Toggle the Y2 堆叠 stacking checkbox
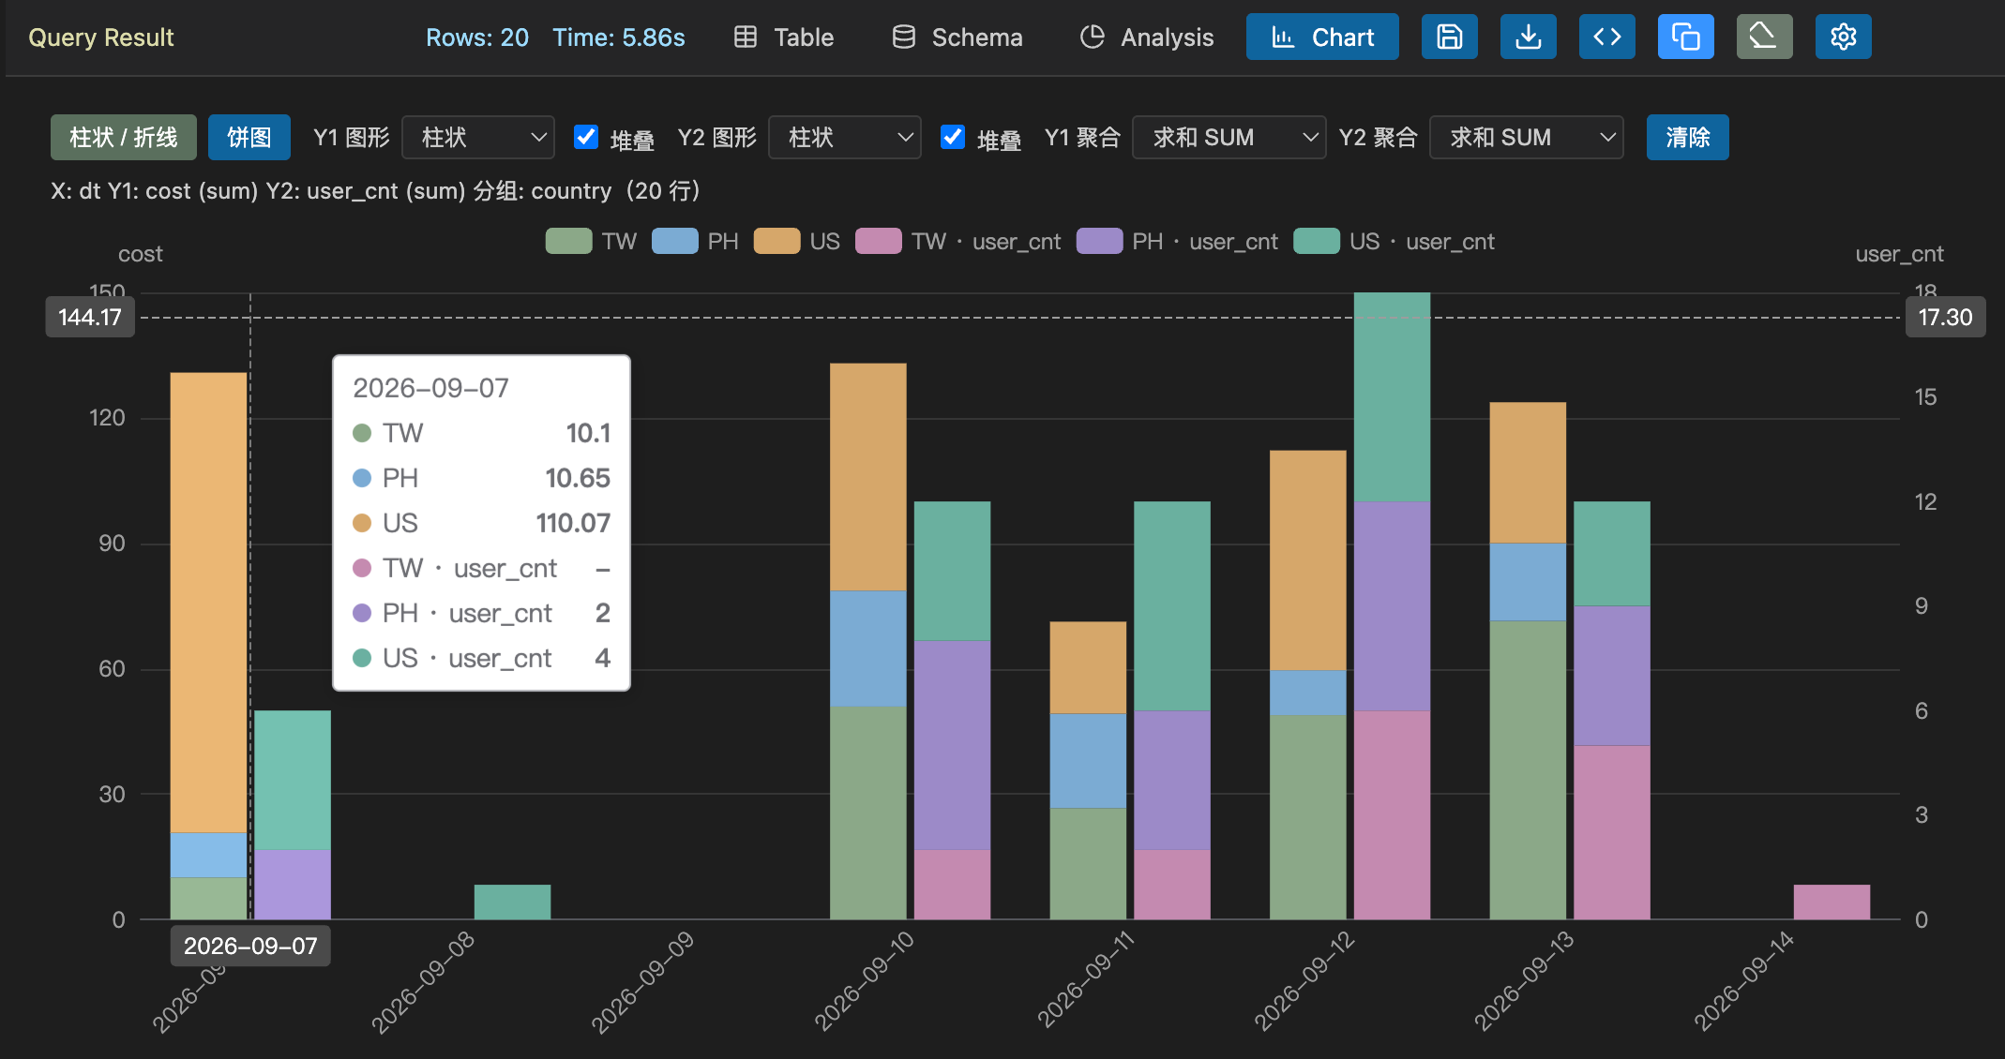 click(x=953, y=137)
